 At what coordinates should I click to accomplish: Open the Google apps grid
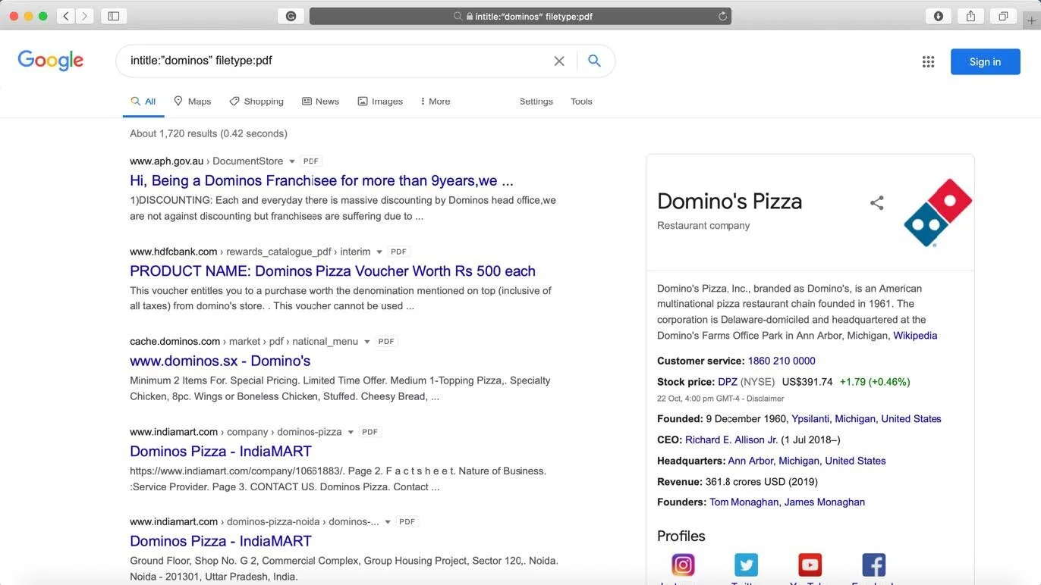[x=928, y=61]
